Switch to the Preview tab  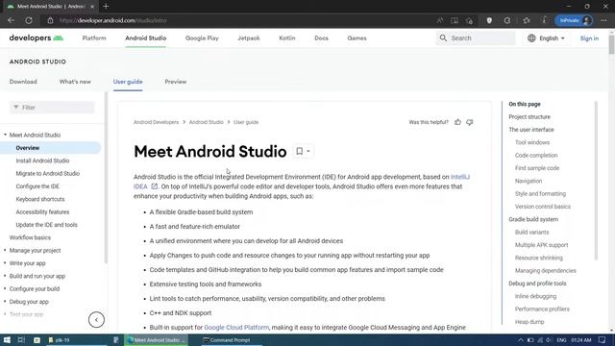[x=176, y=82]
